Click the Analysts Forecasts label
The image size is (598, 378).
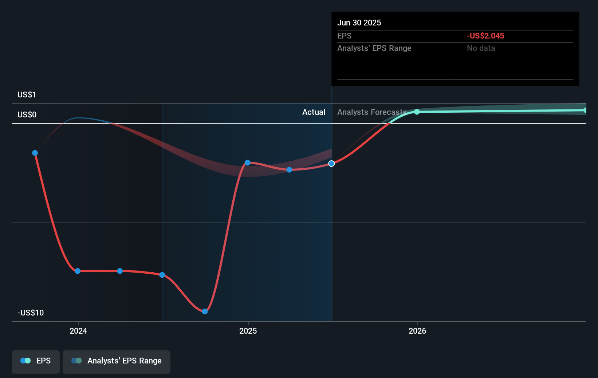(x=372, y=112)
